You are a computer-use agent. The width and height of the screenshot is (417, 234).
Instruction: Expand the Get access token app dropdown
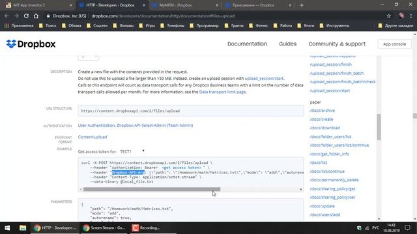(132, 151)
